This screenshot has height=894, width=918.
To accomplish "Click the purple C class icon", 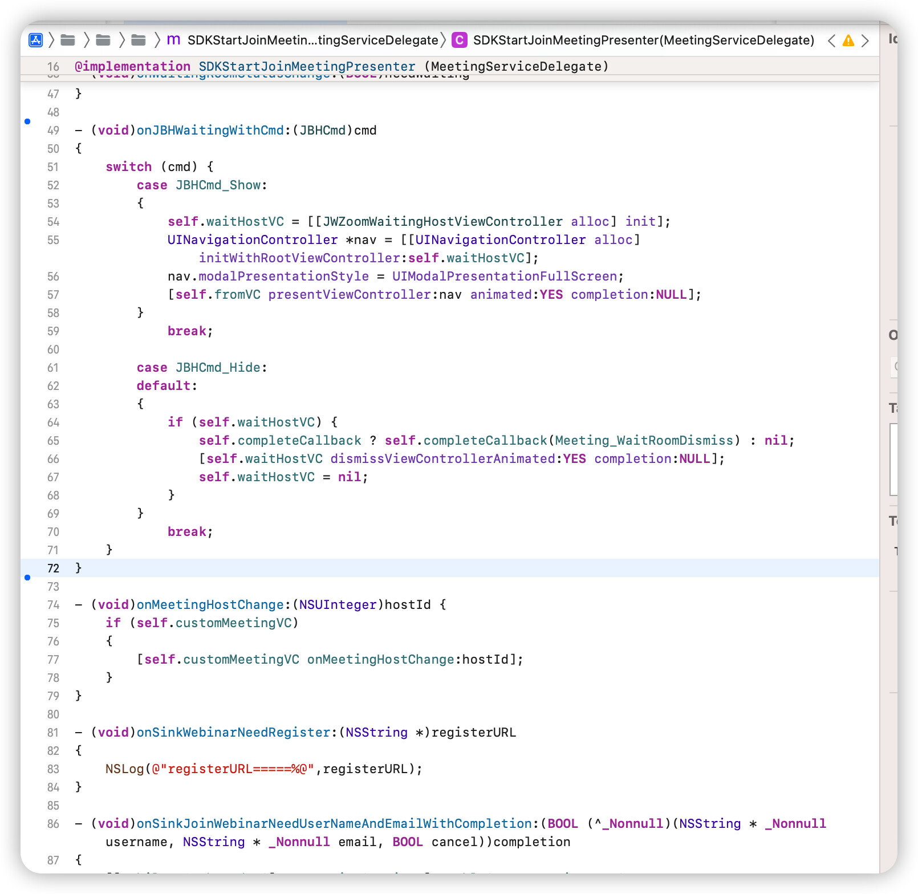I will click(x=459, y=40).
